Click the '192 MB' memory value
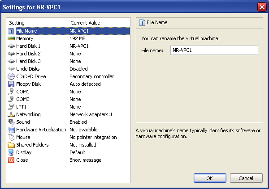 click(78, 38)
